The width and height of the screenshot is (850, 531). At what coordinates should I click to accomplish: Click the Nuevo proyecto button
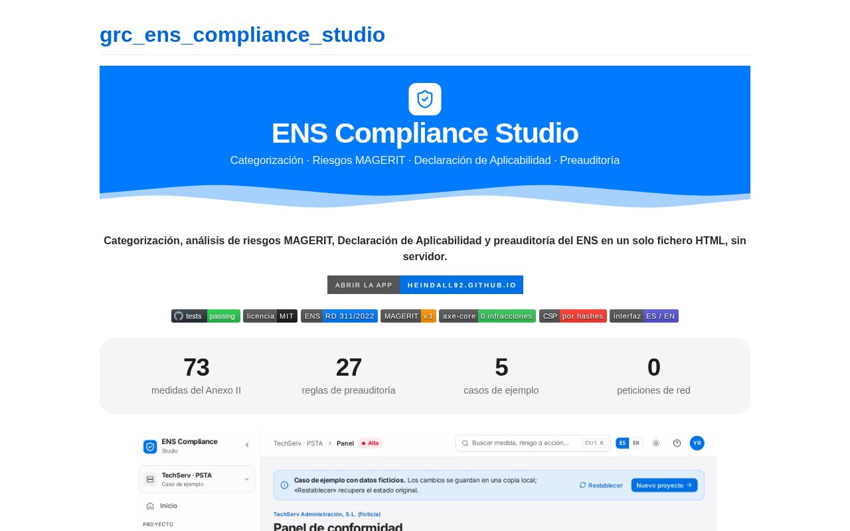(x=664, y=485)
